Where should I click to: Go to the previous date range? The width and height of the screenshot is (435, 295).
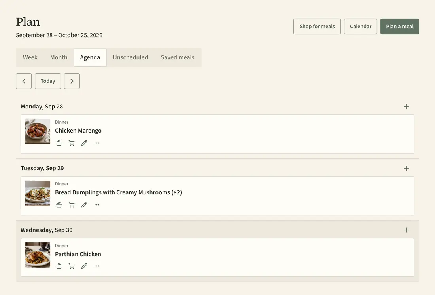tap(24, 81)
